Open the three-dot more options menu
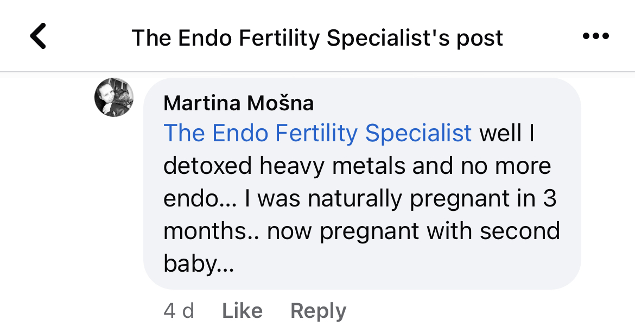 tap(596, 37)
